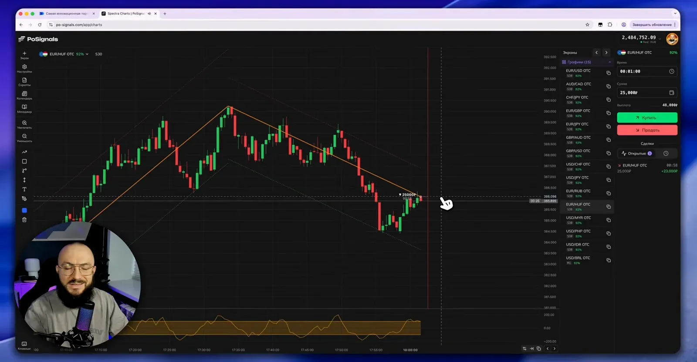Open the Клавиши keyboard shortcuts icon

tap(24, 345)
